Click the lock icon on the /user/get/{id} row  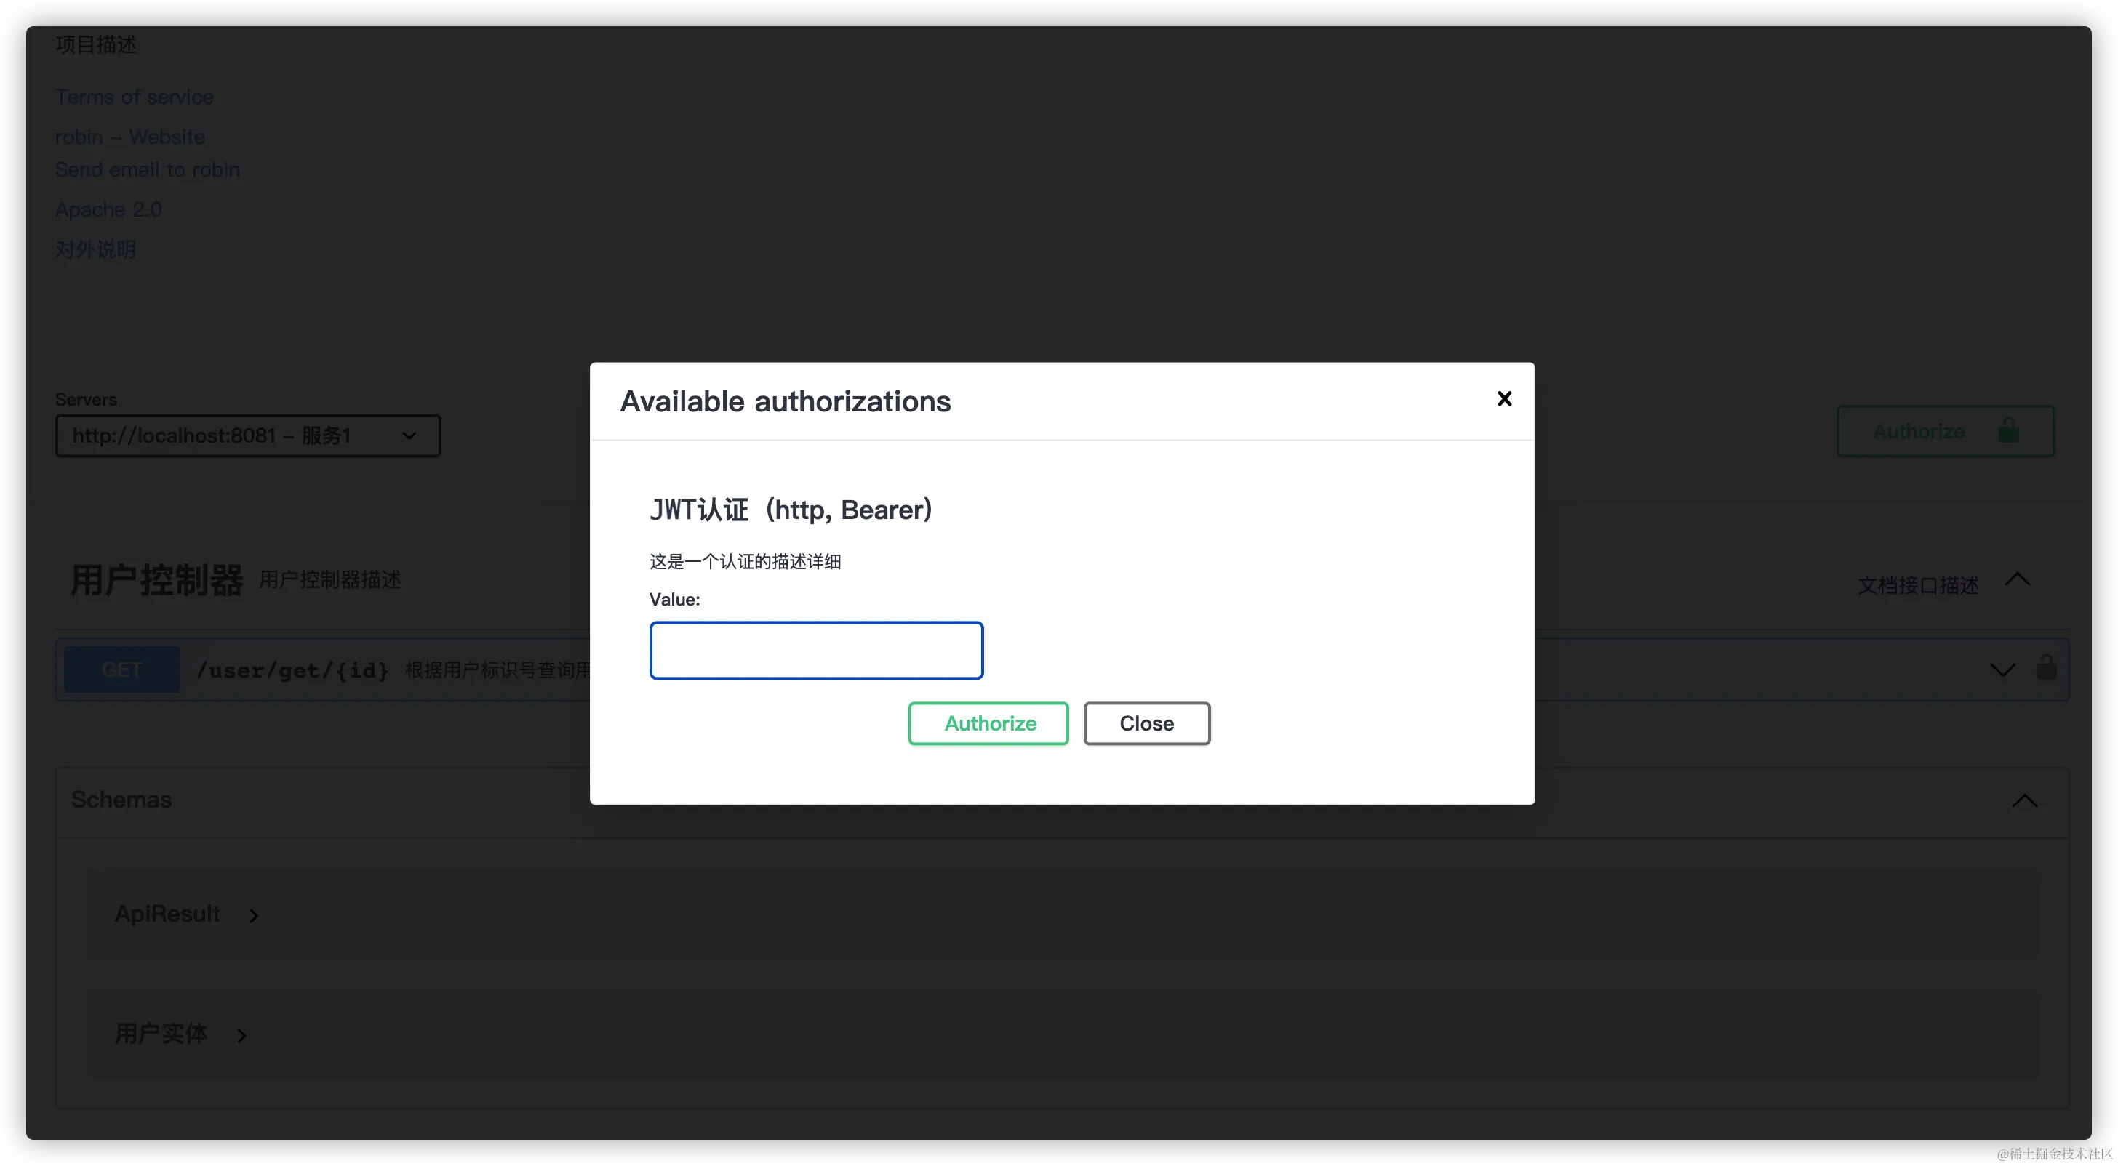click(2047, 667)
